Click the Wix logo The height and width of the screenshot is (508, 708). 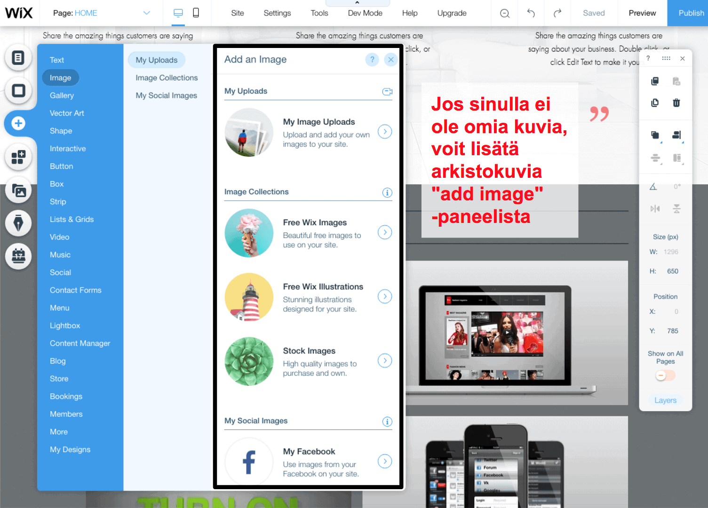tap(19, 13)
